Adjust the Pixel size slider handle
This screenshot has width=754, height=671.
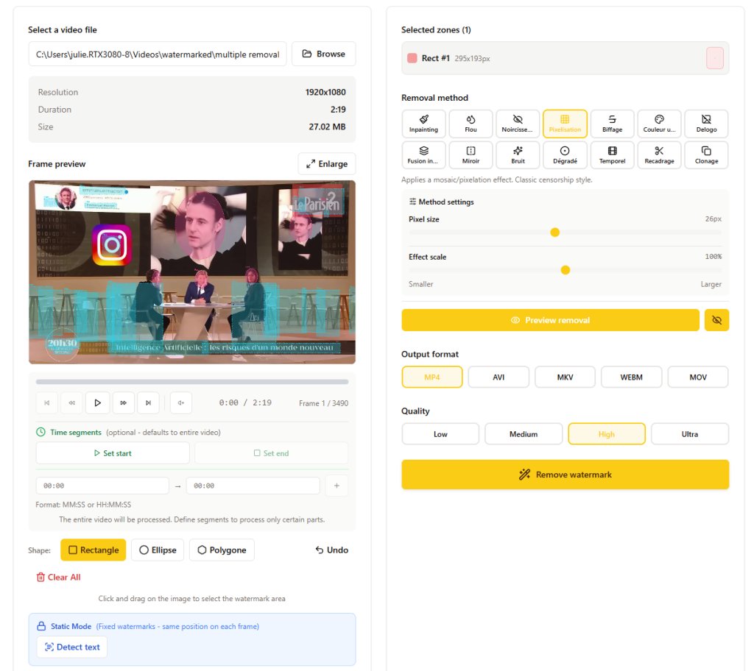click(x=555, y=232)
